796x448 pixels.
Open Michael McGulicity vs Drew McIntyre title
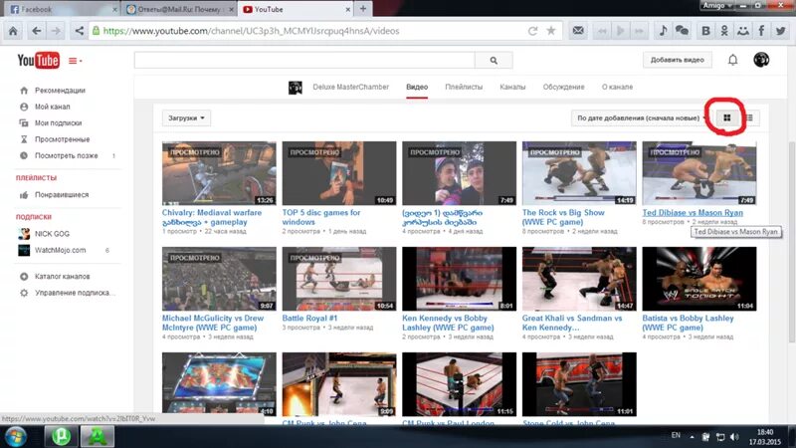213,323
